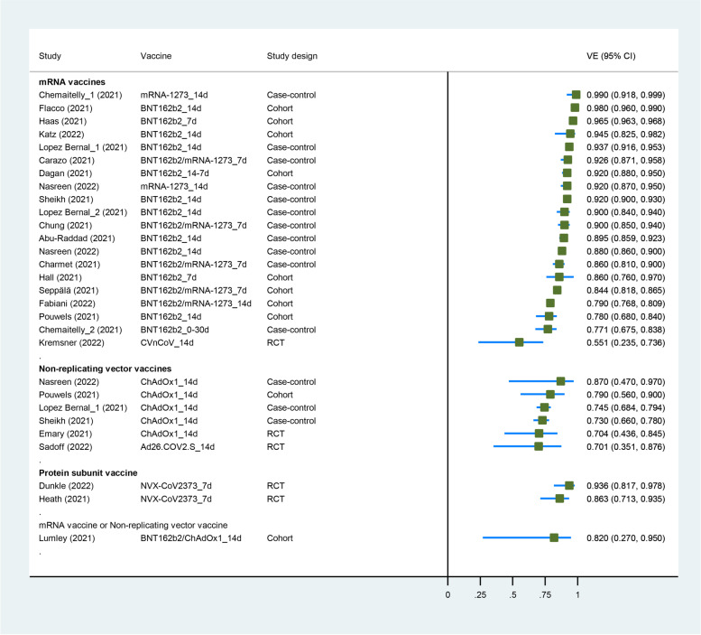
Task: Select the data point for Sadoff (2022)
Action: point(539,446)
